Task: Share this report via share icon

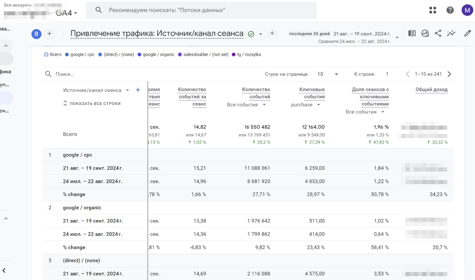Action: click(x=438, y=33)
